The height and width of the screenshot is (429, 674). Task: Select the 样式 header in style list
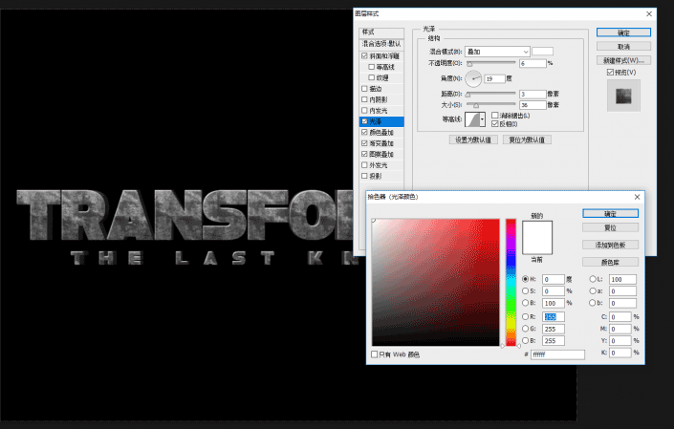pos(381,32)
